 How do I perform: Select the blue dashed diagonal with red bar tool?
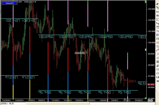[157, 50]
